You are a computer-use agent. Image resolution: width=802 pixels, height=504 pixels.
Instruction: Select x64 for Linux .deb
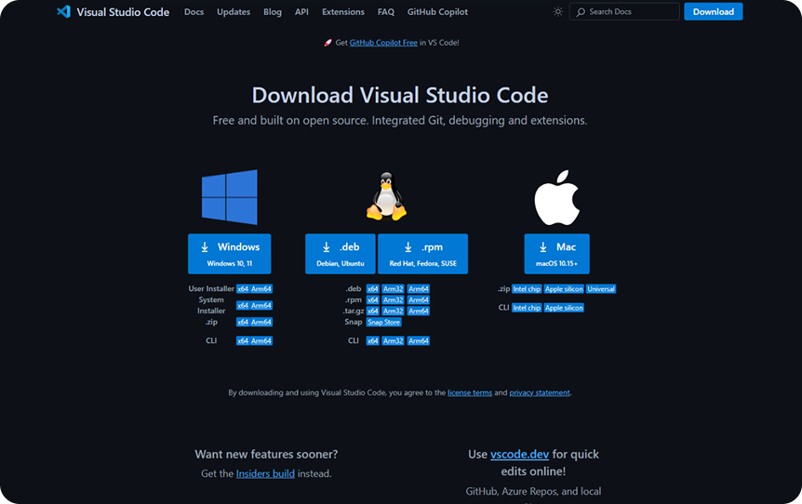pyautogui.click(x=373, y=289)
